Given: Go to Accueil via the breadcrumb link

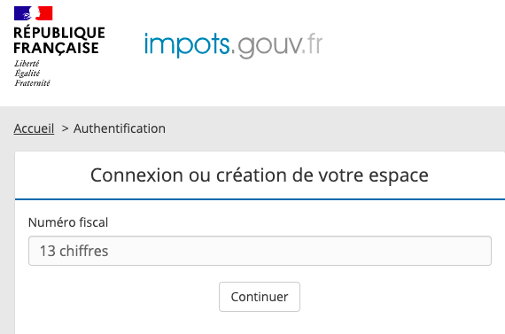Looking at the screenshot, I should (34, 128).
